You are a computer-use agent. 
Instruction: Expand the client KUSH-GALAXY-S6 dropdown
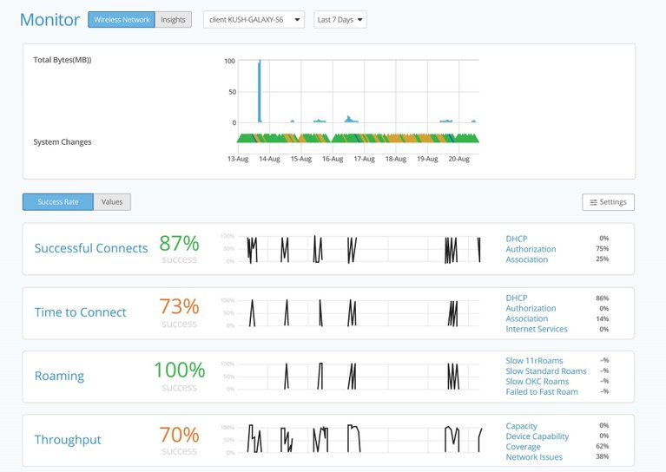coord(254,20)
